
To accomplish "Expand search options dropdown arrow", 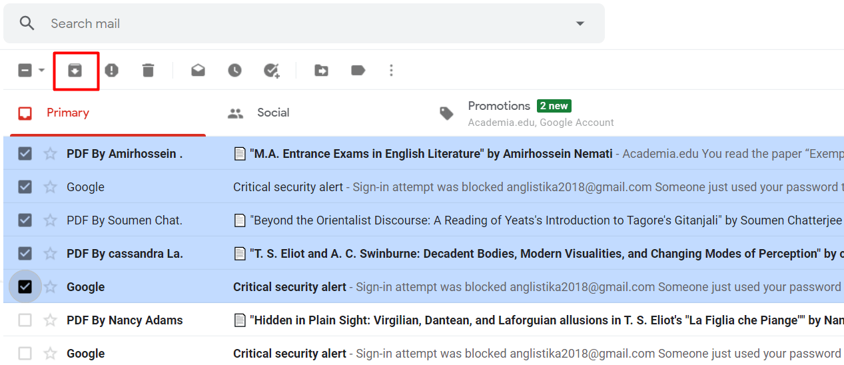I will click(x=580, y=23).
